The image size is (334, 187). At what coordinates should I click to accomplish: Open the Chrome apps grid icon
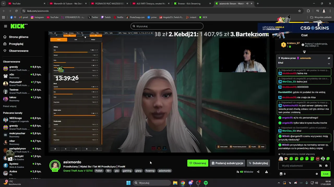[x=3, y=17]
